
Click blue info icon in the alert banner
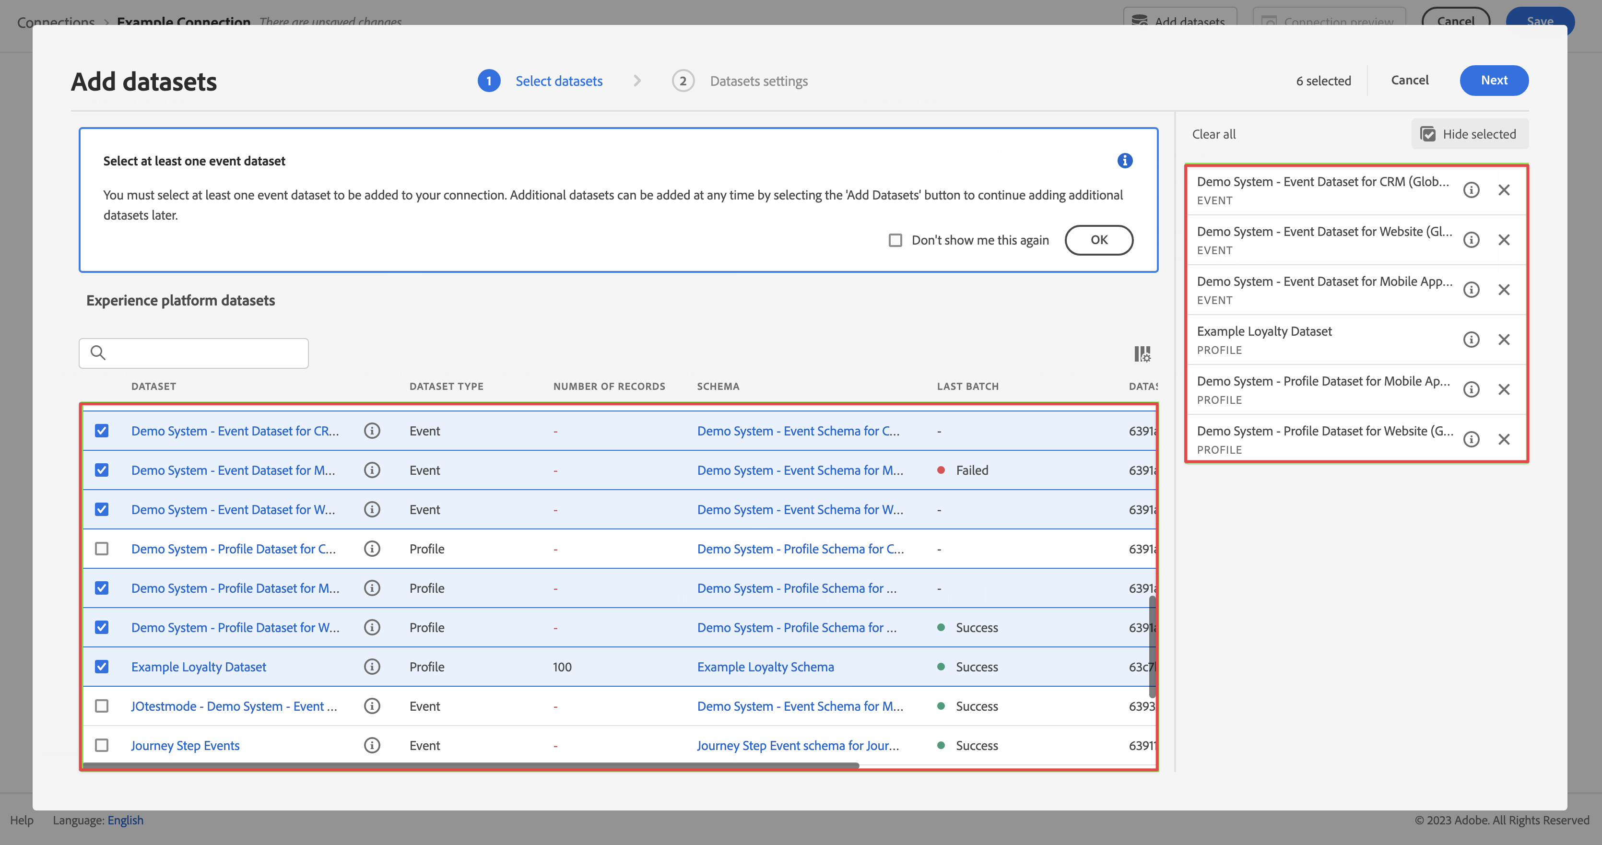coord(1124,161)
